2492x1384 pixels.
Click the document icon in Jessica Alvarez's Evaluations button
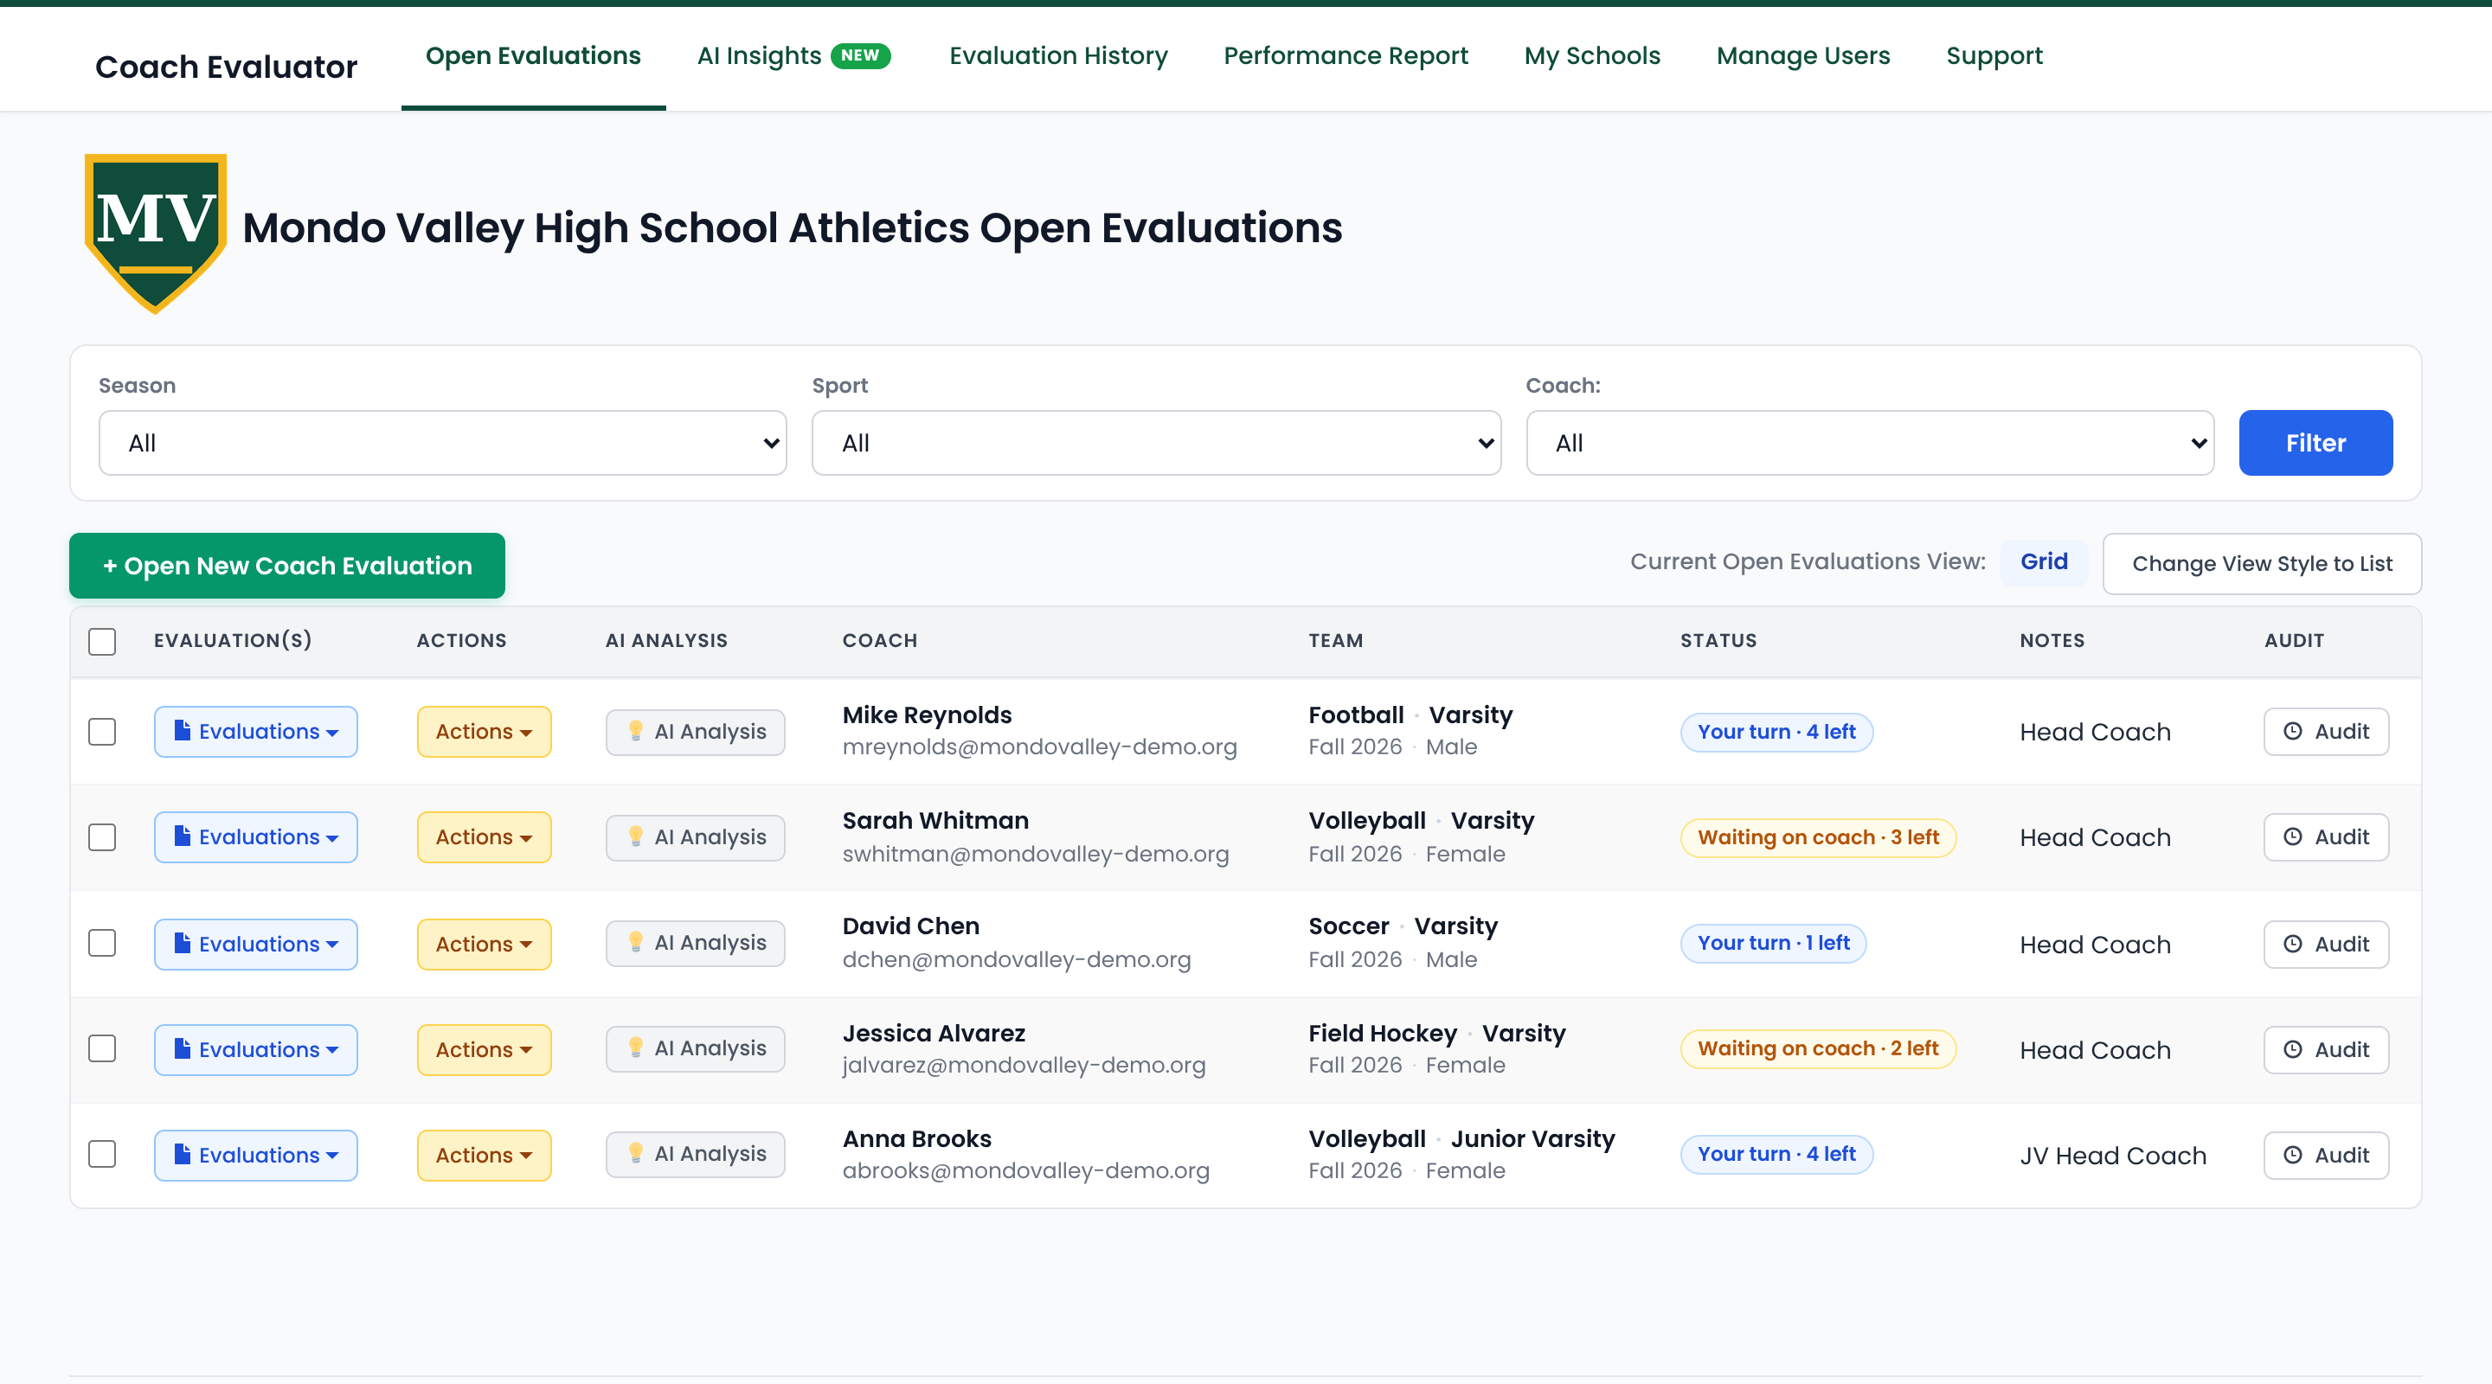pos(182,1048)
